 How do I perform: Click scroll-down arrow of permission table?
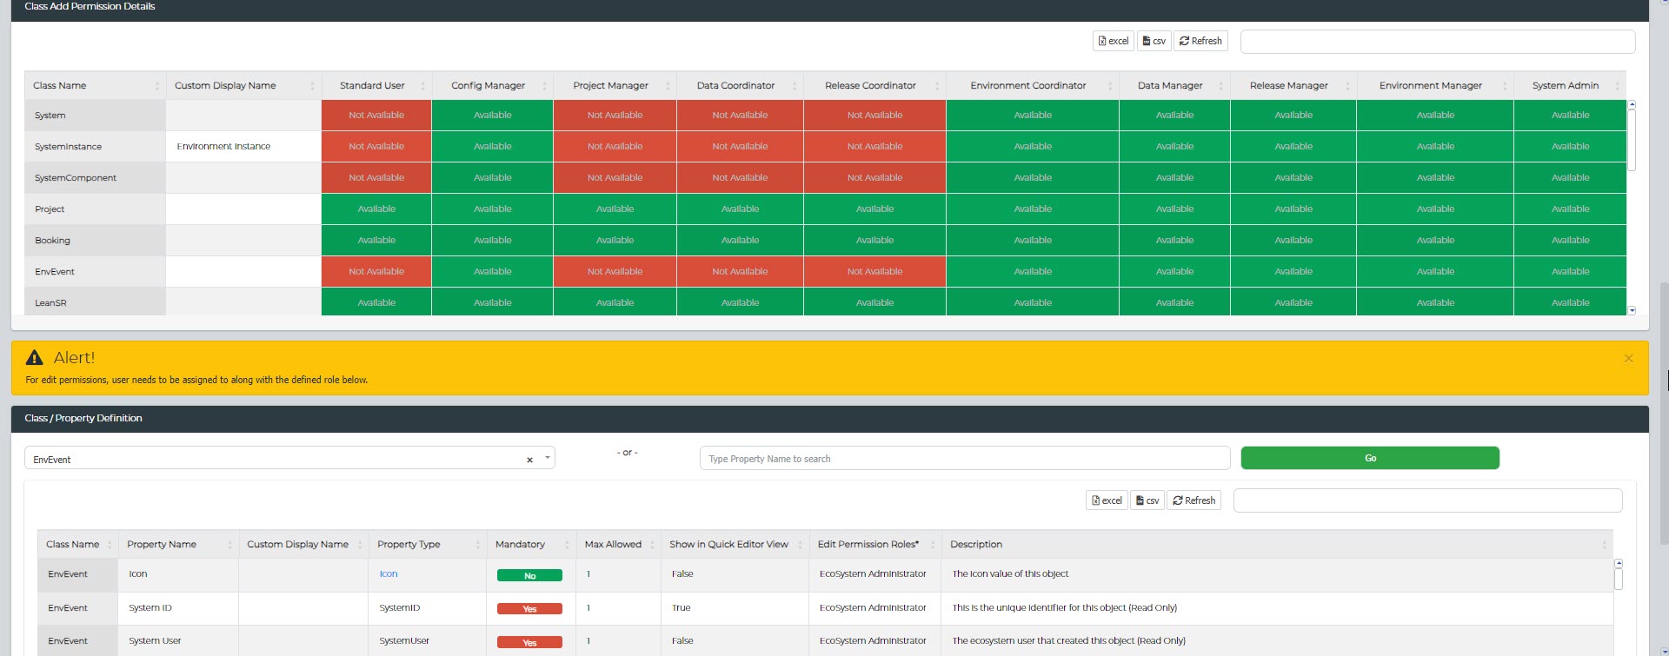pos(1632,310)
